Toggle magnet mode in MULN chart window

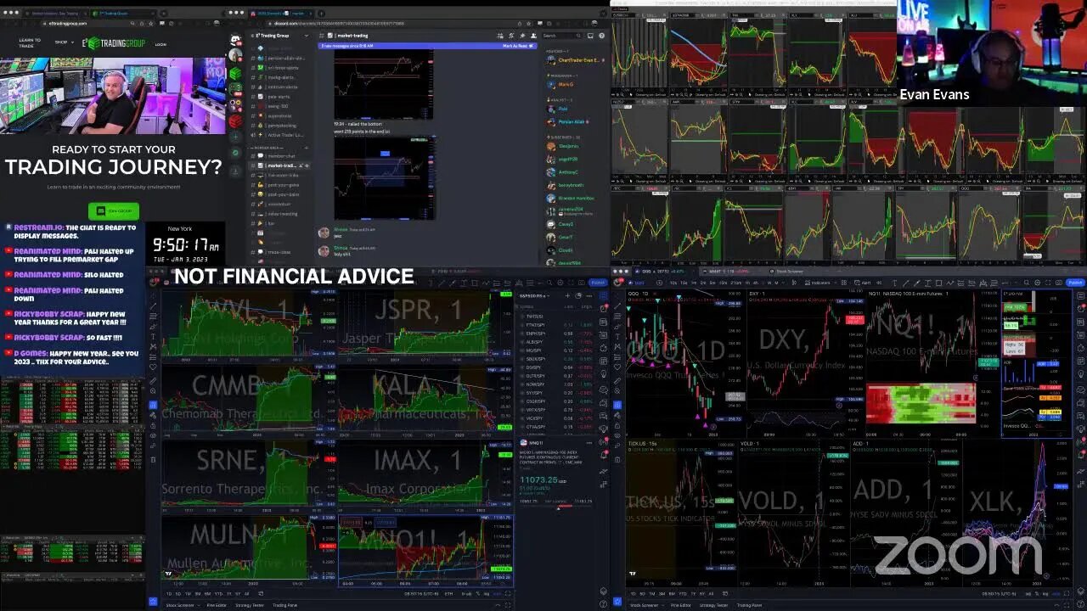[153, 405]
